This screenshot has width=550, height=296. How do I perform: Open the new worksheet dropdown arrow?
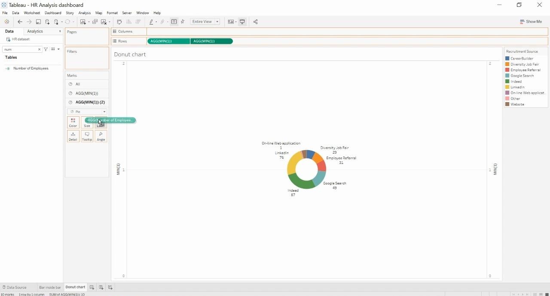pyautogui.click(x=88, y=22)
